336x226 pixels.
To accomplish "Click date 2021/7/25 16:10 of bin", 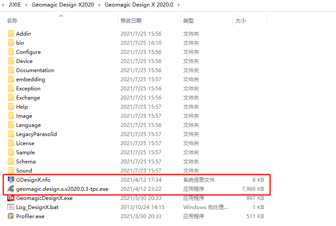I will coord(141,43).
